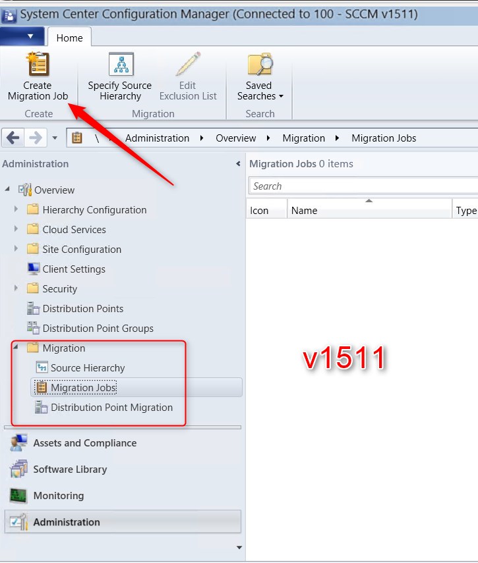
Task: Open the Software Library workspace
Action: click(123, 469)
